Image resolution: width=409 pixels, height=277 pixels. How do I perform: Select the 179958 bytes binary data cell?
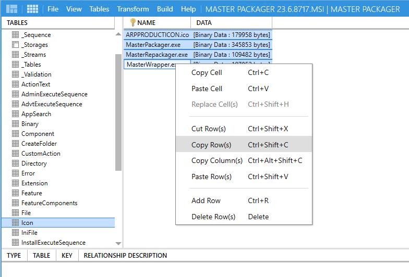(232, 34)
